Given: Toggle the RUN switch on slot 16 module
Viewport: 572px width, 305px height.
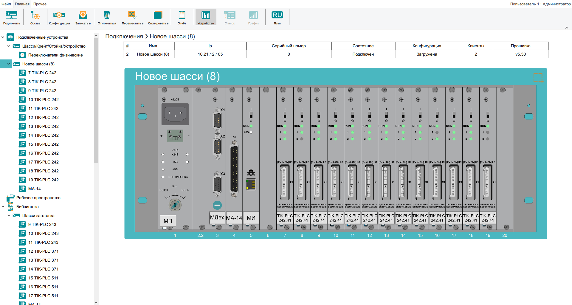Looking at the screenshot, I should point(437,115).
